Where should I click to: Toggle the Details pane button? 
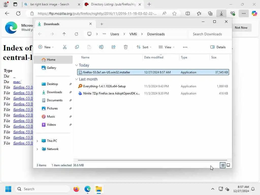pos(218,47)
